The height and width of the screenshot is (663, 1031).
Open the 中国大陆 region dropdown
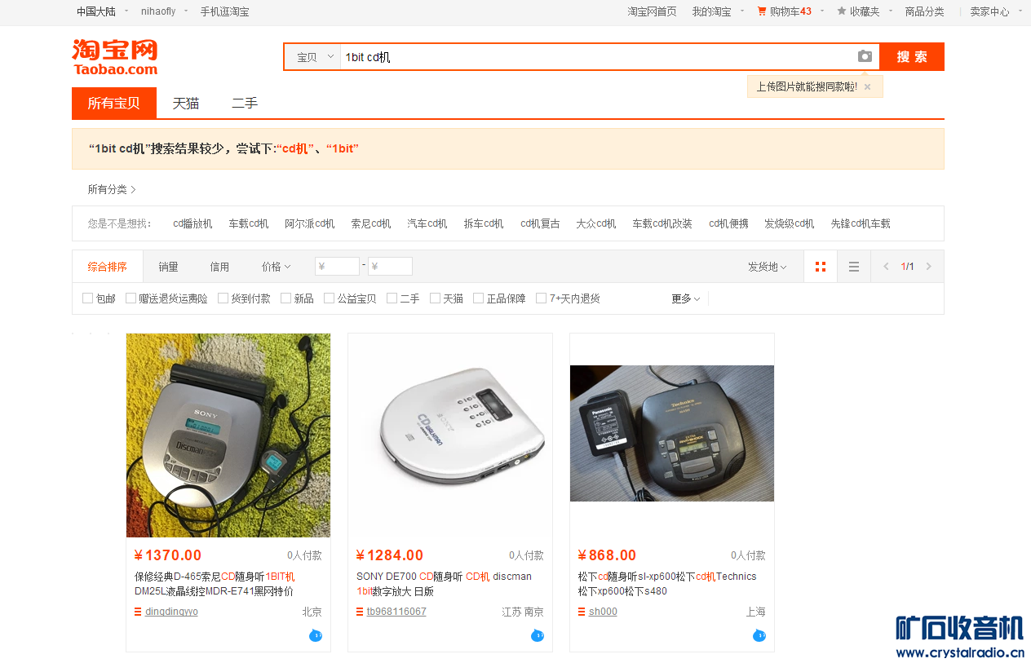pyautogui.click(x=103, y=11)
